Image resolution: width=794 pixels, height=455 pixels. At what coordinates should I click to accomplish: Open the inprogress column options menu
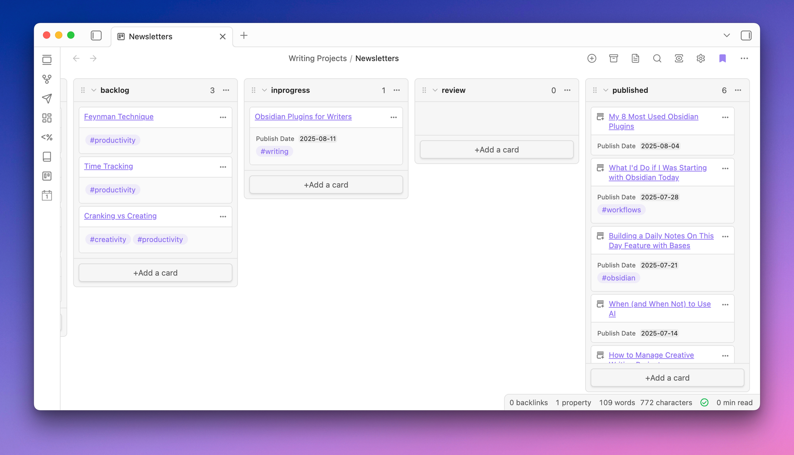coord(397,90)
